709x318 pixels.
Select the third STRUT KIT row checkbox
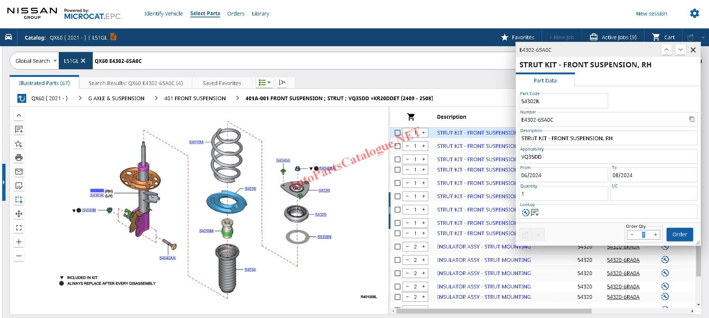pos(398,159)
